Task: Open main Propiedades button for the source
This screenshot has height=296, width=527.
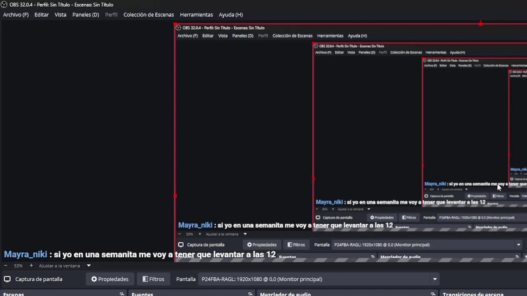Action: pyautogui.click(x=110, y=279)
